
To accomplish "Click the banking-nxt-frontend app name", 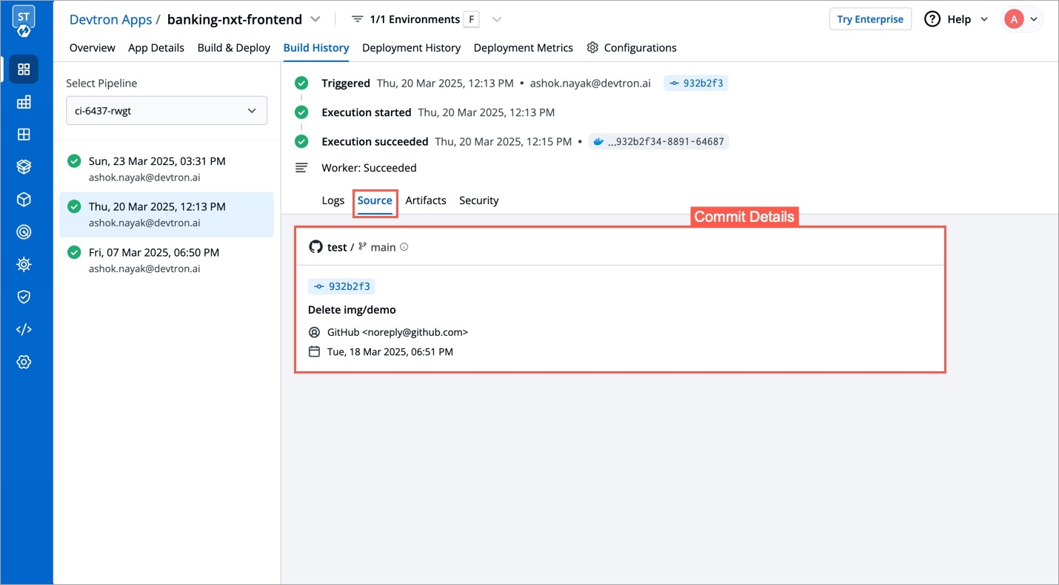I will (235, 19).
